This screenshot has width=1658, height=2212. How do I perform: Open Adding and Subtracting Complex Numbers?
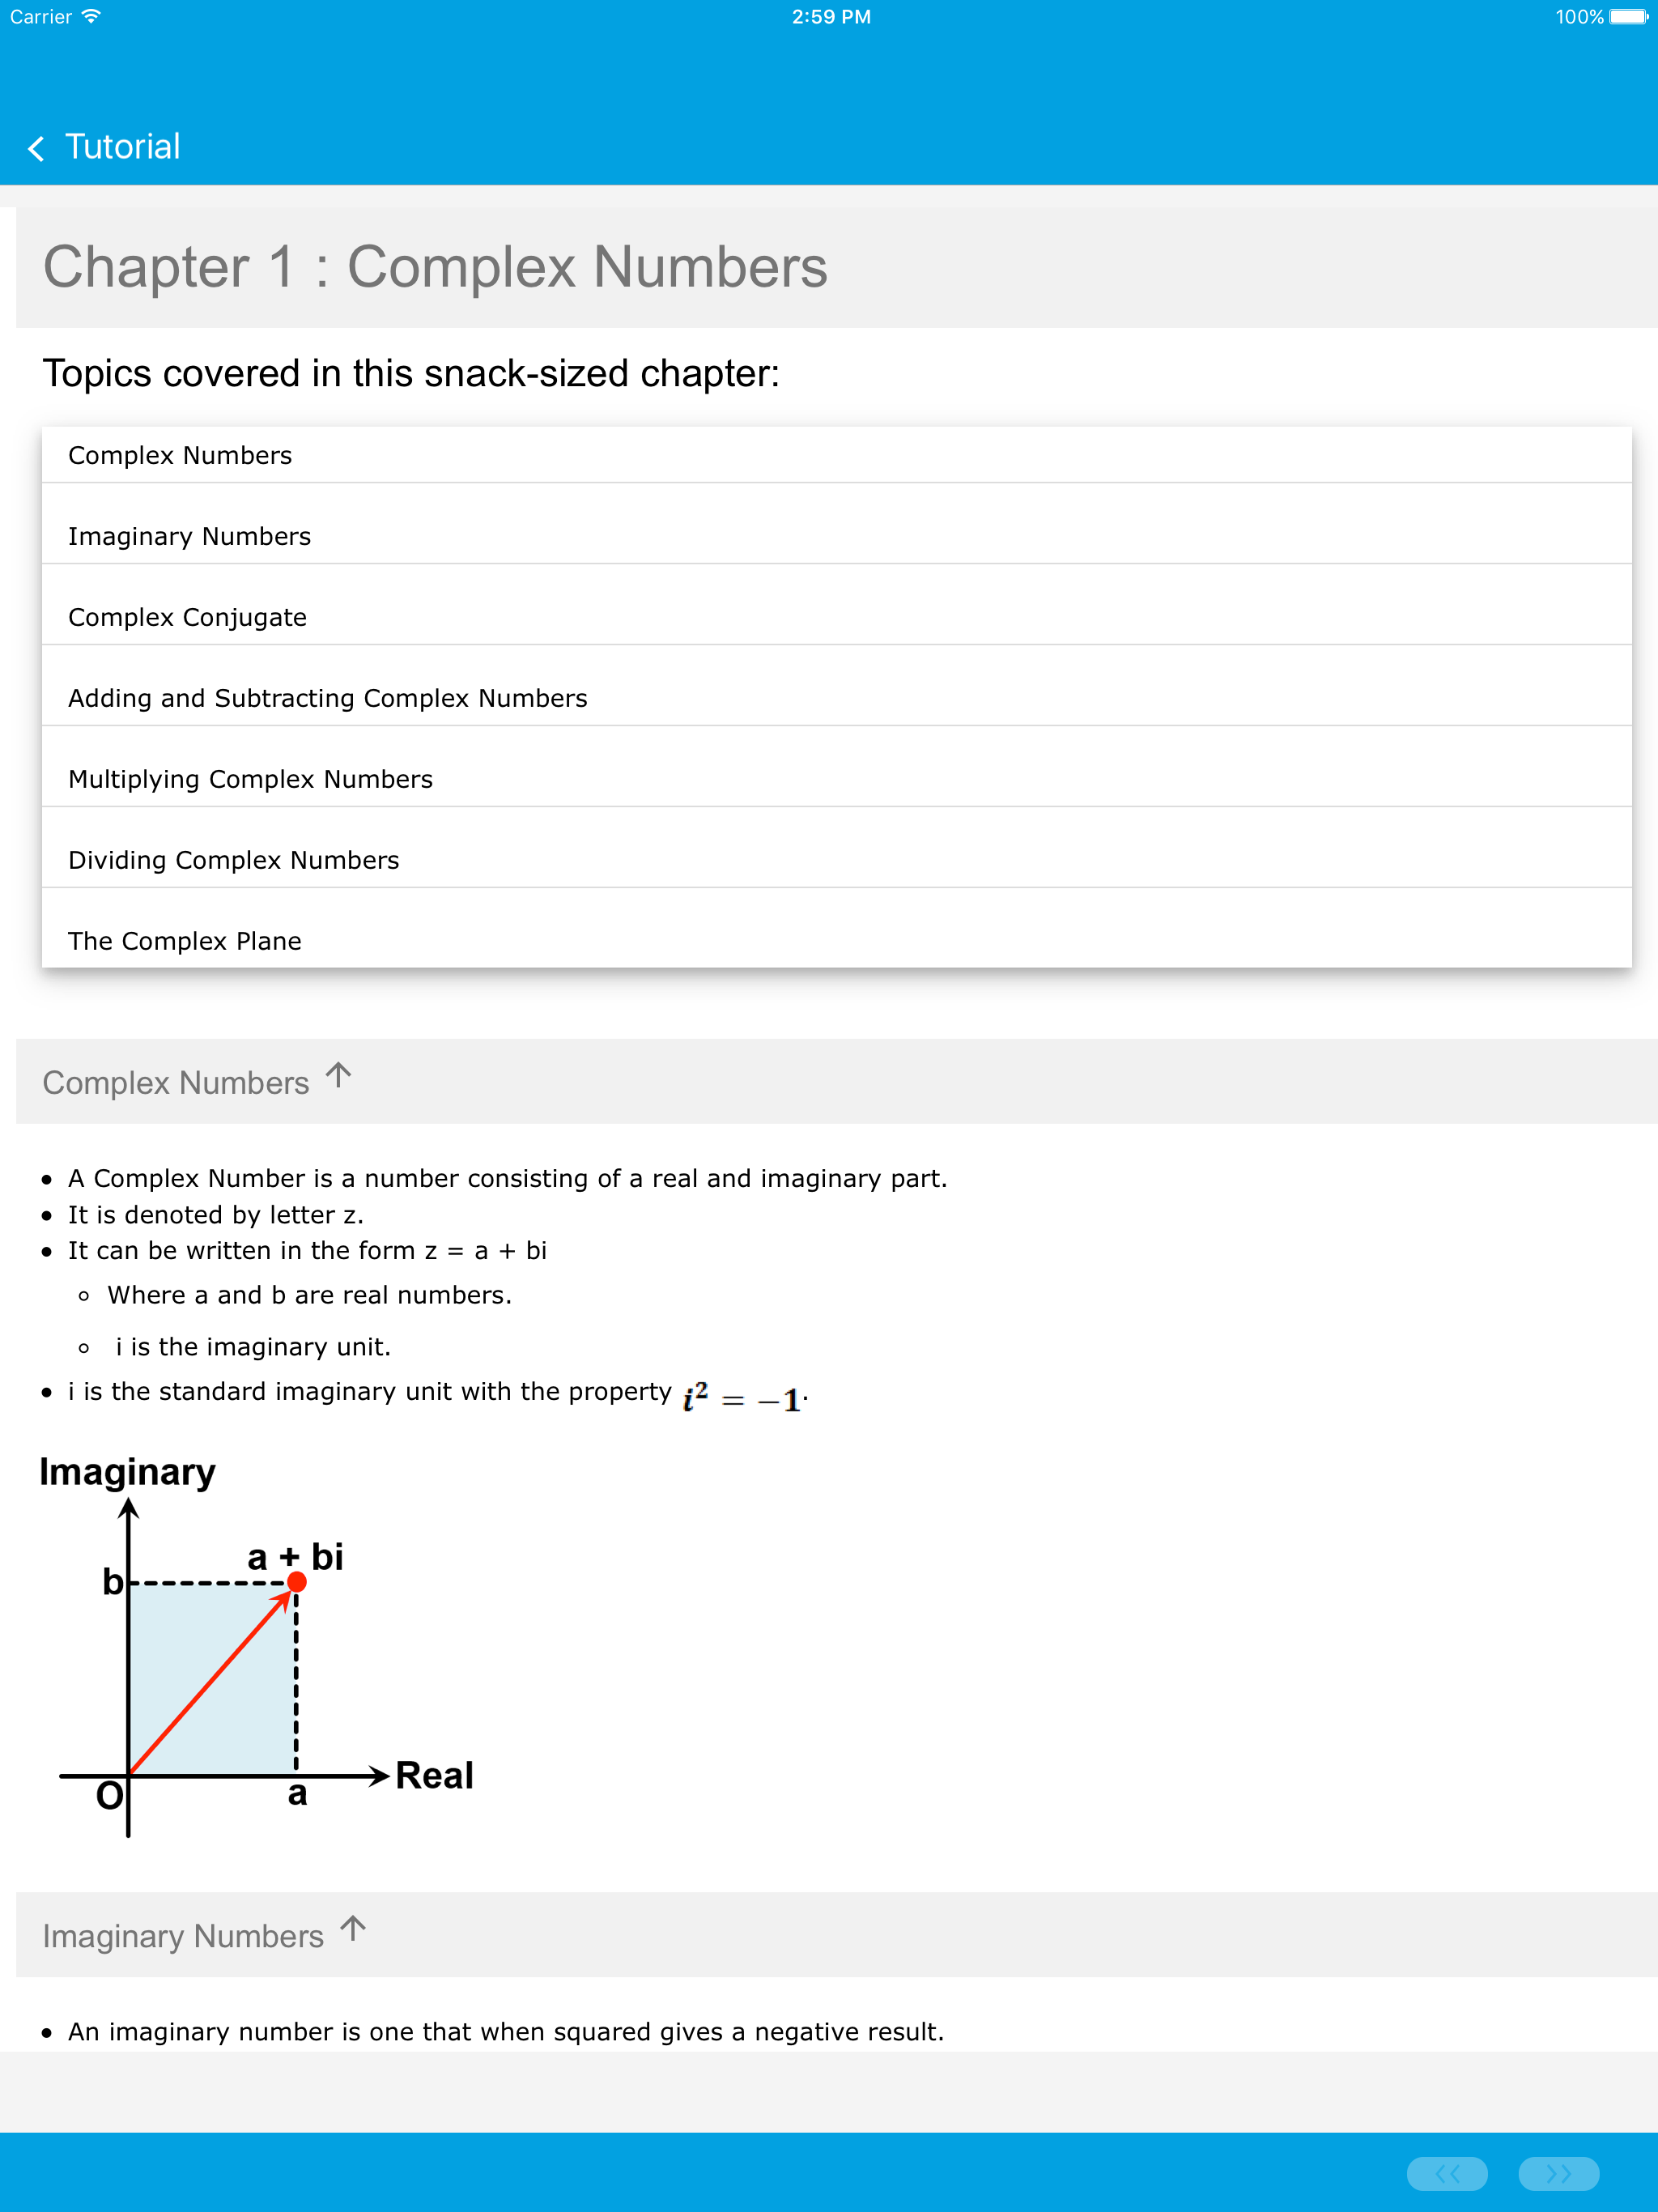[x=327, y=699]
